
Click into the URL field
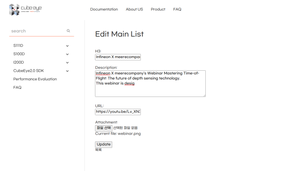pyautogui.click(x=118, y=112)
